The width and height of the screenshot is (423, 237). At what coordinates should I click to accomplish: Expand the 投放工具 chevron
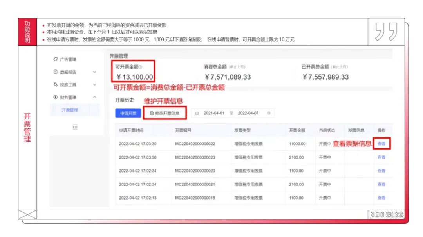[x=95, y=84]
